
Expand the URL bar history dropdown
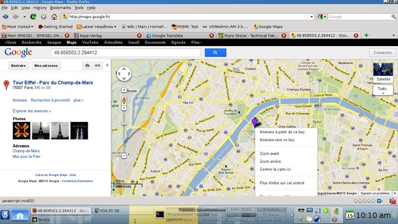[x=312, y=17]
